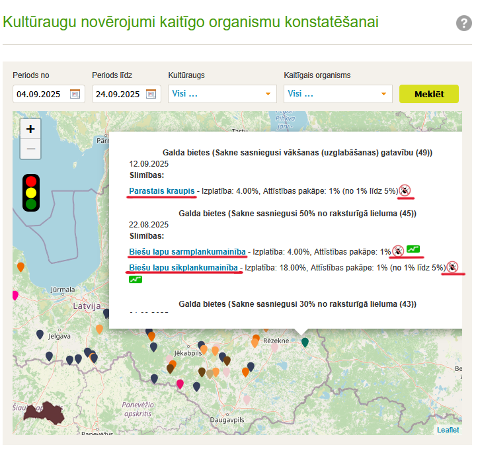Click the pest icon next to Parastais kraupis
Screen dimensions: 478x451
pyautogui.click(x=405, y=190)
